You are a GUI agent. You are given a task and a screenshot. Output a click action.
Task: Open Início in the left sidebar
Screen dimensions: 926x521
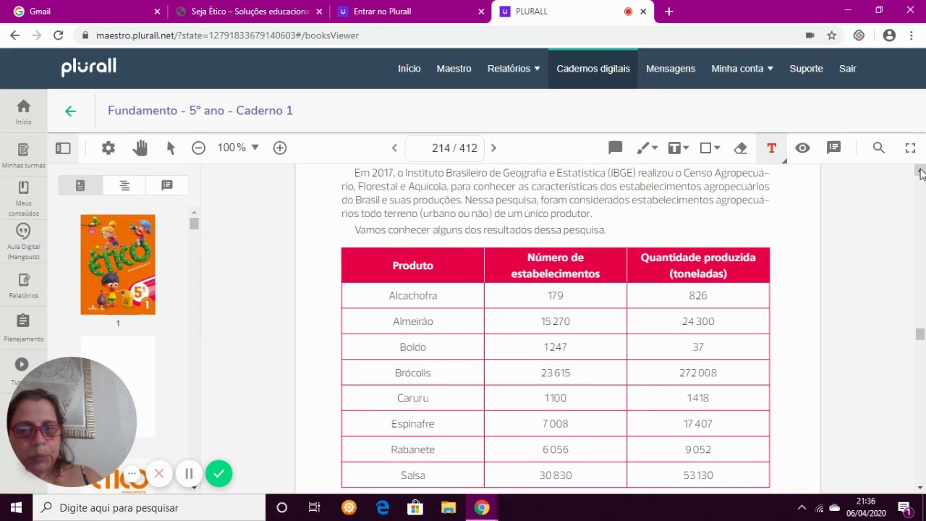(23, 112)
